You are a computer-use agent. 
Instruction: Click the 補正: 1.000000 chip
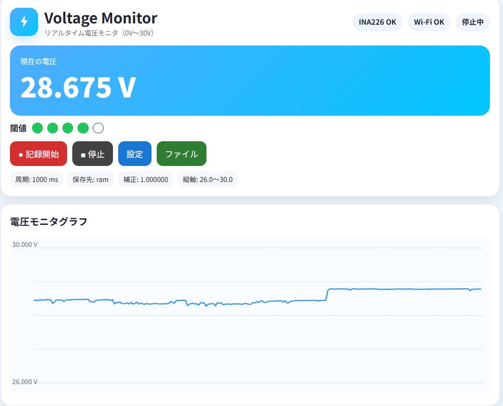(145, 179)
